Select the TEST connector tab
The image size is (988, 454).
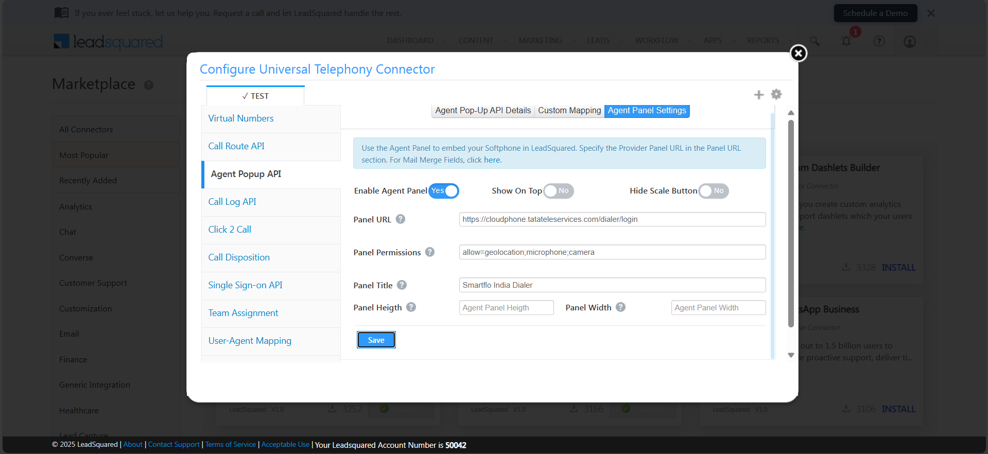[255, 96]
